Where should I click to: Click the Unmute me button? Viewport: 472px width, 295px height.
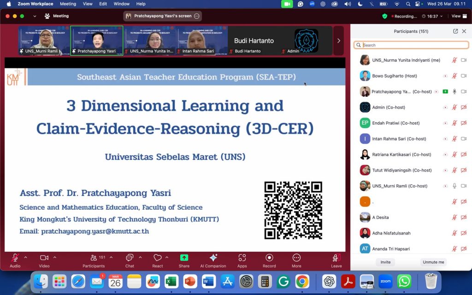pyautogui.click(x=433, y=262)
